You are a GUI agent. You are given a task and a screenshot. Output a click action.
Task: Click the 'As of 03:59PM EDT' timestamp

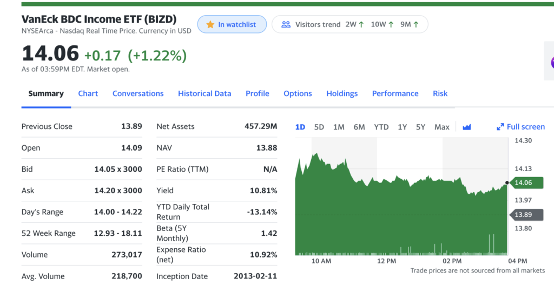coord(76,69)
